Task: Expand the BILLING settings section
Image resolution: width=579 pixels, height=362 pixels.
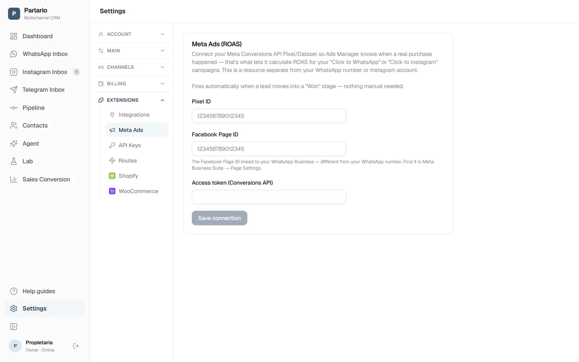Action: coord(132,84)
